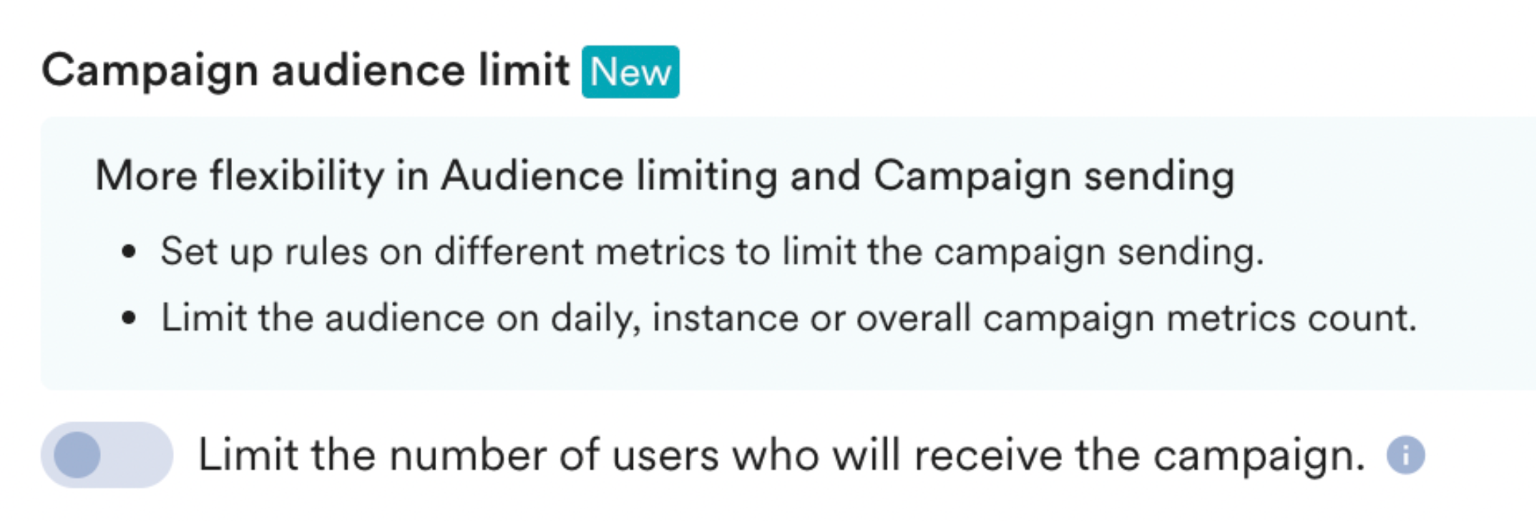Click the More flexibility in Audience limiting title

[665, 176]
